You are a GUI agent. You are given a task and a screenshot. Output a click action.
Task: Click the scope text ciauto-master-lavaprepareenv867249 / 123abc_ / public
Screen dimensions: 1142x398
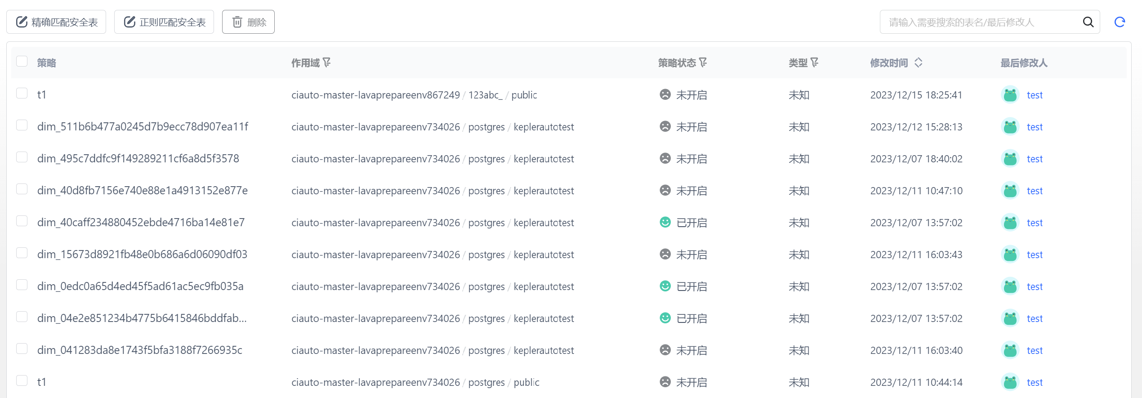point(414,95)
